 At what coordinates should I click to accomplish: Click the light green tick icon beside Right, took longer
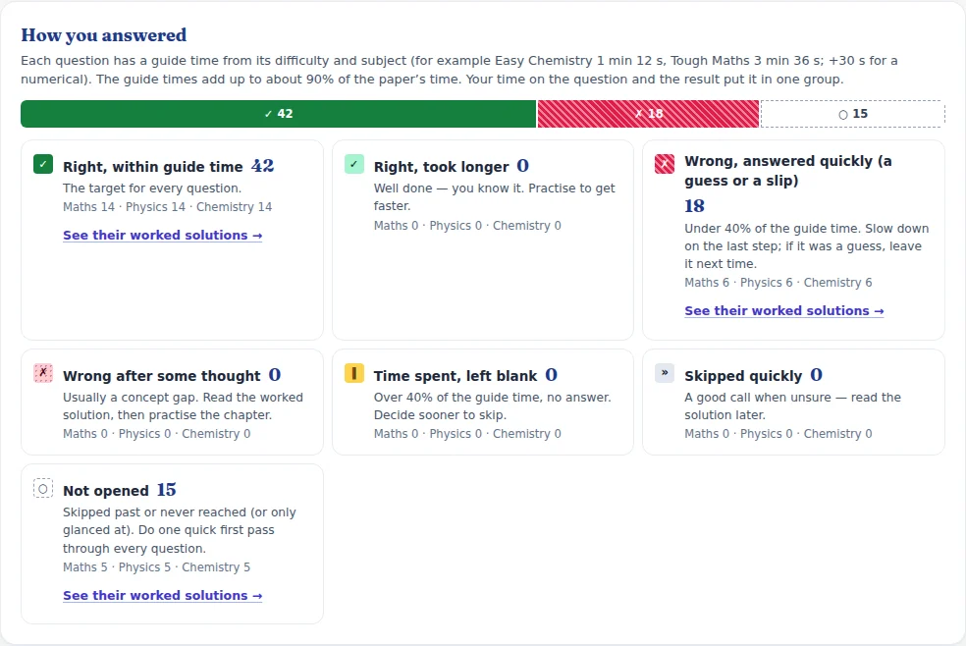354,164
